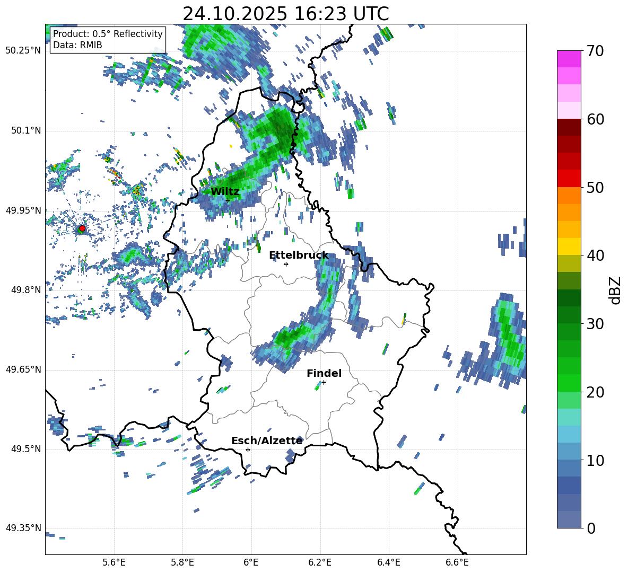This screenshot has width=628, height=573.
Task: Click the 5.6°E longitude label
Action: (x=114, y=562)
